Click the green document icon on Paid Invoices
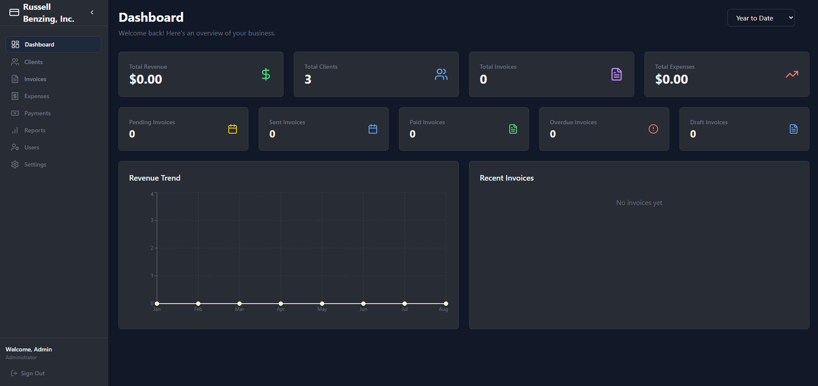This screenshot has width=818, height=386. point(513,129)
